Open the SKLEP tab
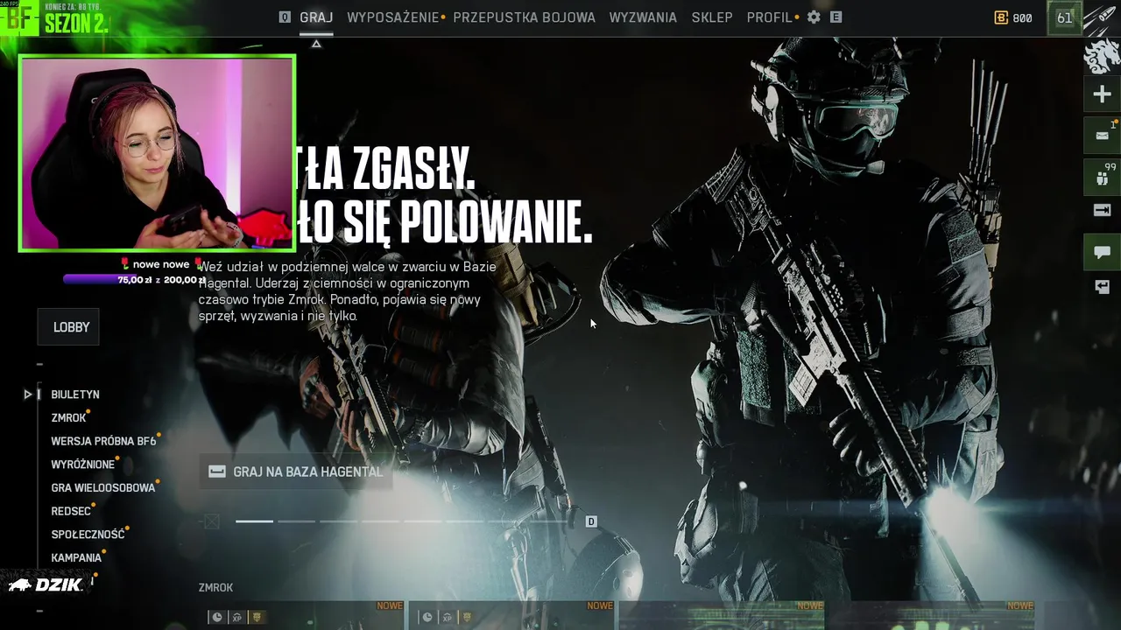 (x=712, y=17)
